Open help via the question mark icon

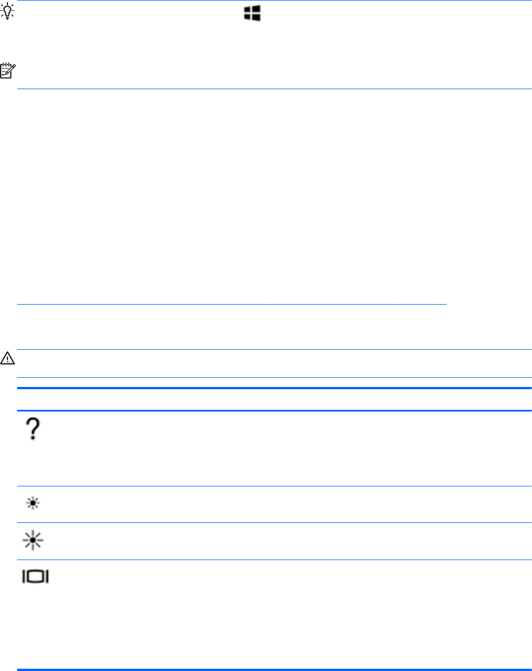point(34,428)
